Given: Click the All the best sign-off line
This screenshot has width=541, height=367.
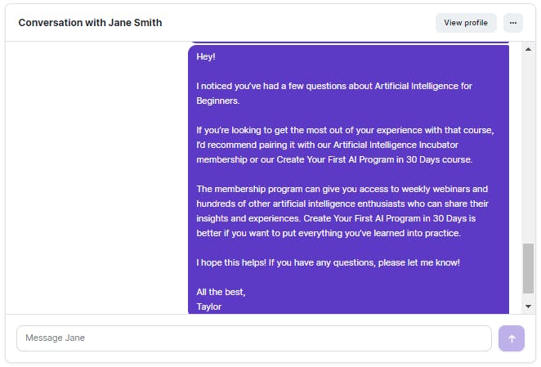Looking at the screenshot, I should click(221, 292).
